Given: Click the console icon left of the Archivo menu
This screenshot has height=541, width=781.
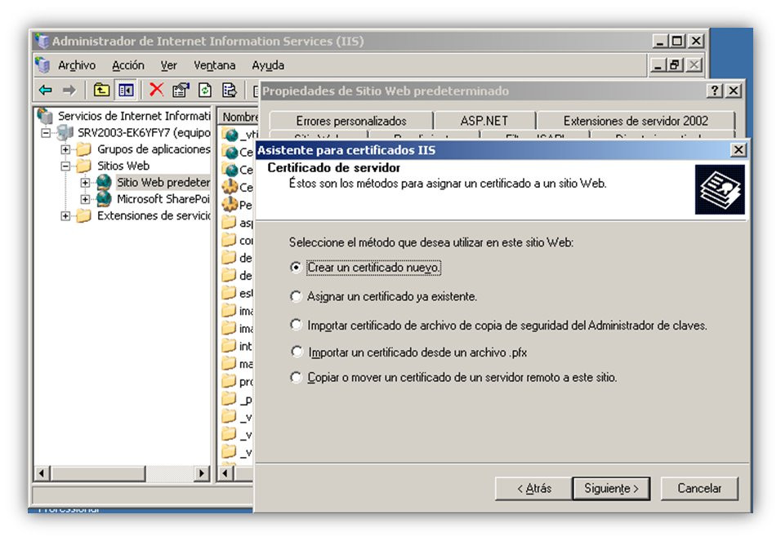Looking at the screenshot, I should coord(42,64).
